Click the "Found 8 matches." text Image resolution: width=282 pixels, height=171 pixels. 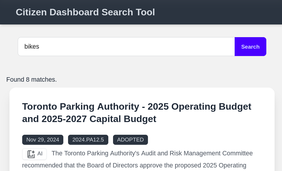tap(31, 80)
